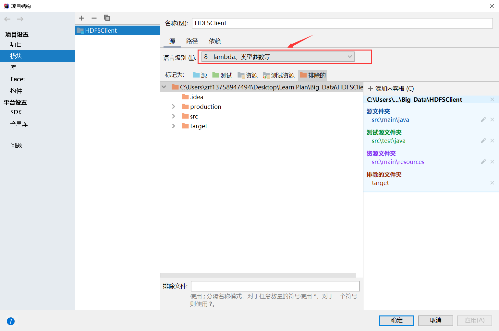Image resolution: width=499 pixels, height=331 pixels.
Task: Switch to the 源 tab
Action: pos(172,41)
